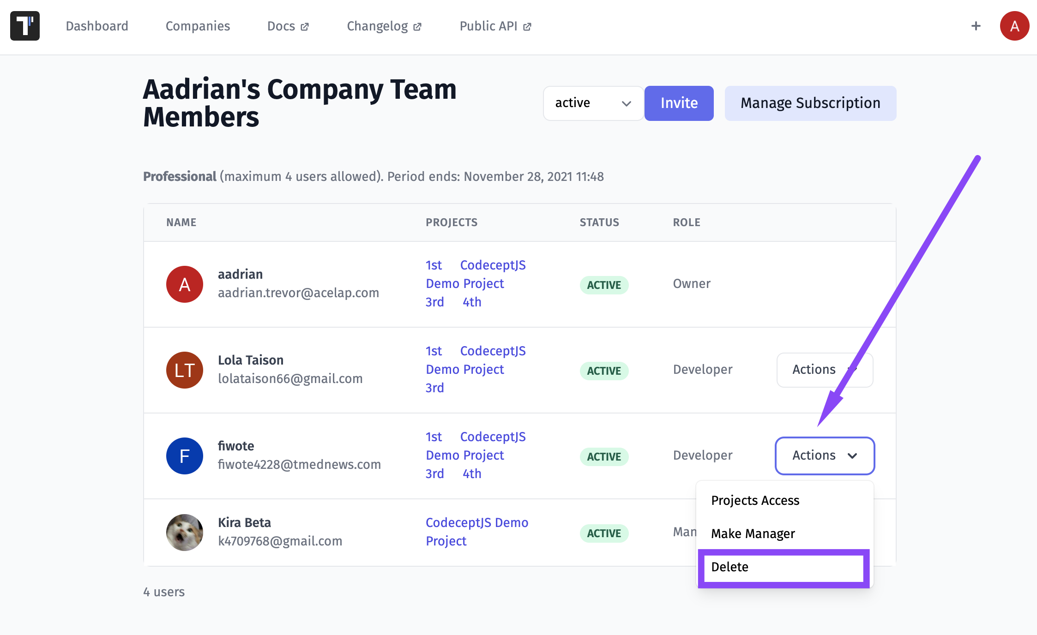The height and width of the screenshot is (635, 1037).
Task: Open Changelog in navigation
Action: tap(384, 26)
